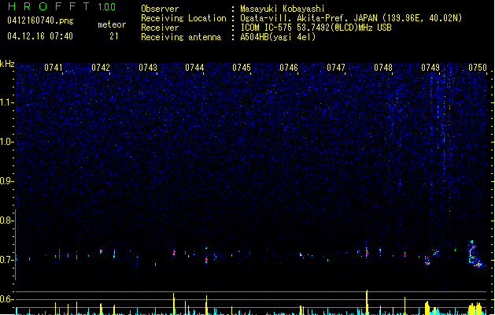Select the meteor count value 21
Image resolution: width=495 pixels, height=315 pixels.
[x=114, y=36]
